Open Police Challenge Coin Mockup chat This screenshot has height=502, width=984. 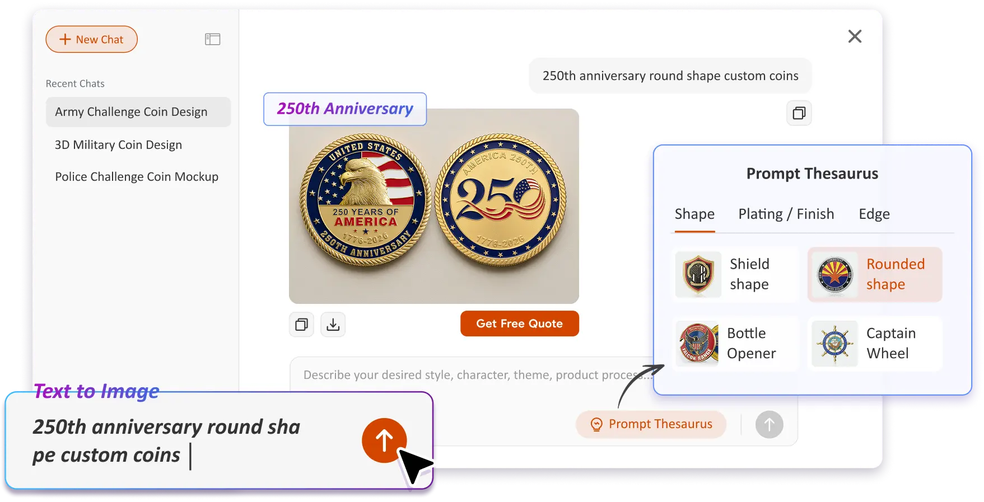pos(137,177)
